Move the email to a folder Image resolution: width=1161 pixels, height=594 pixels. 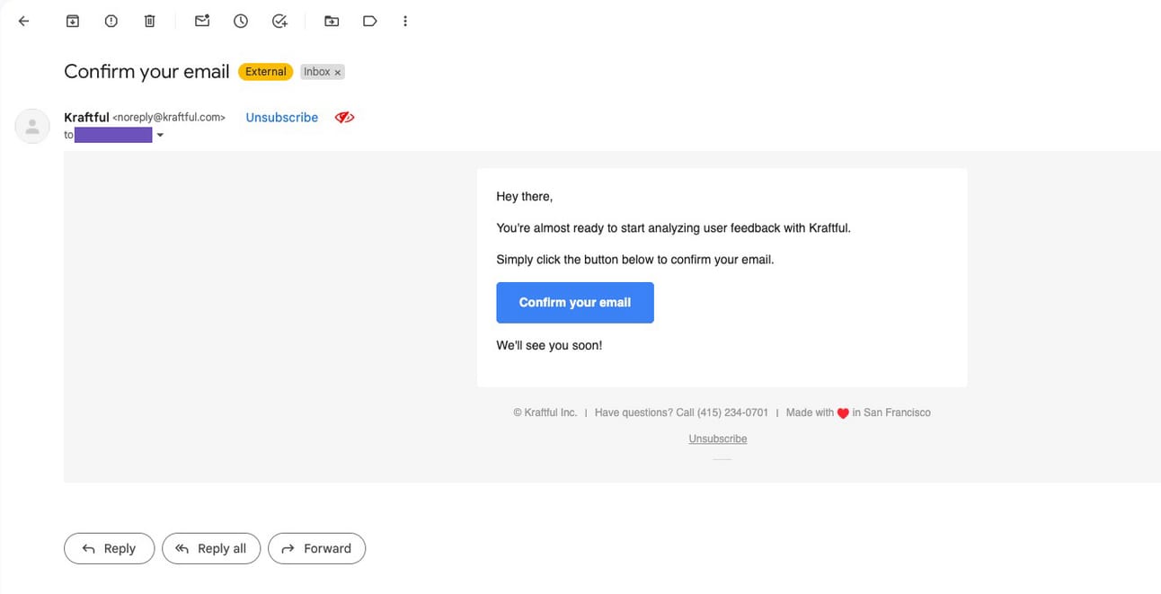click(332, 21)
